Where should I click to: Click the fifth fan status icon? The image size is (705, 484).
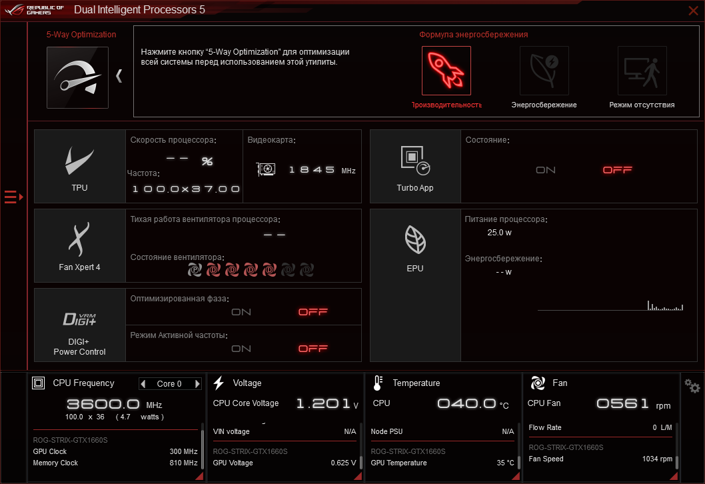[269, 270]
